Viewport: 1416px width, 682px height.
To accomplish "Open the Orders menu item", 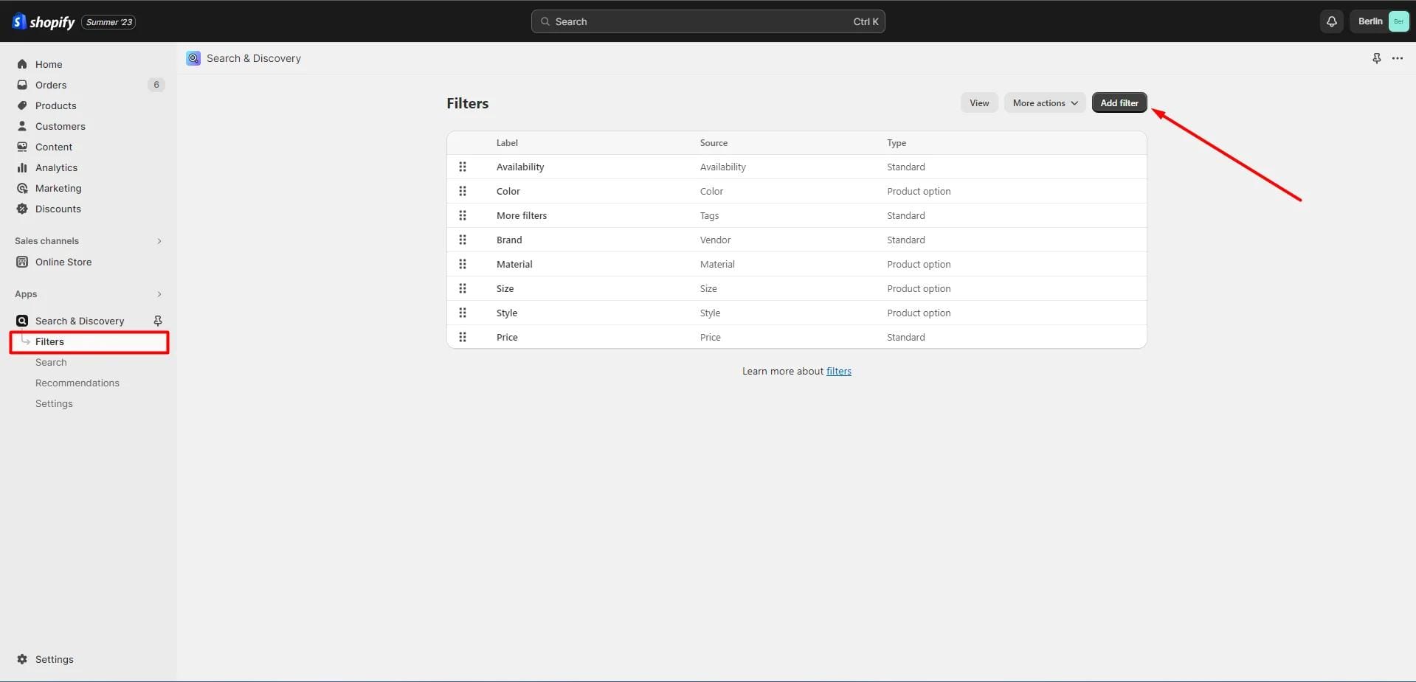I will pos(51,85).
